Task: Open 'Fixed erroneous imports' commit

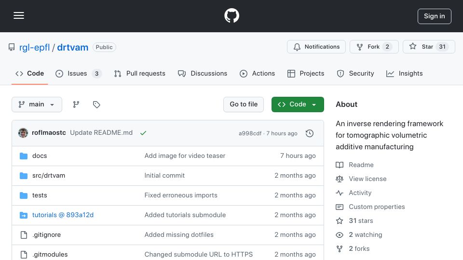Action: pos(181,195)
